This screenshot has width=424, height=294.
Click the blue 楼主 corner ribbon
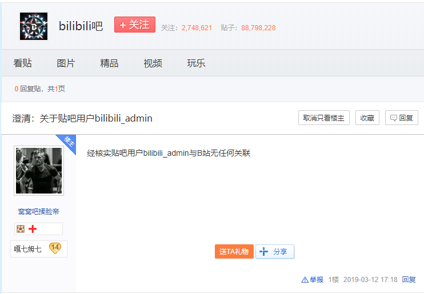[67, 143]
